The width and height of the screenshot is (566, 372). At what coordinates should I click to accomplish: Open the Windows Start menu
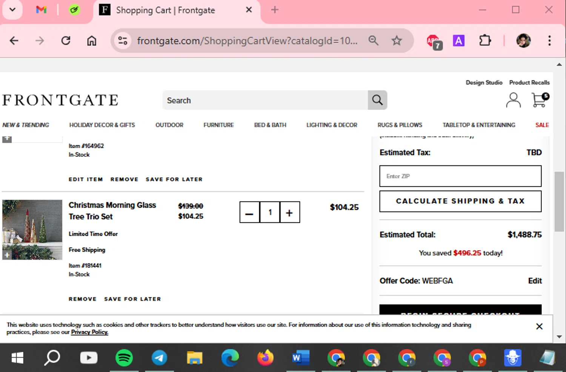[17, 357]
